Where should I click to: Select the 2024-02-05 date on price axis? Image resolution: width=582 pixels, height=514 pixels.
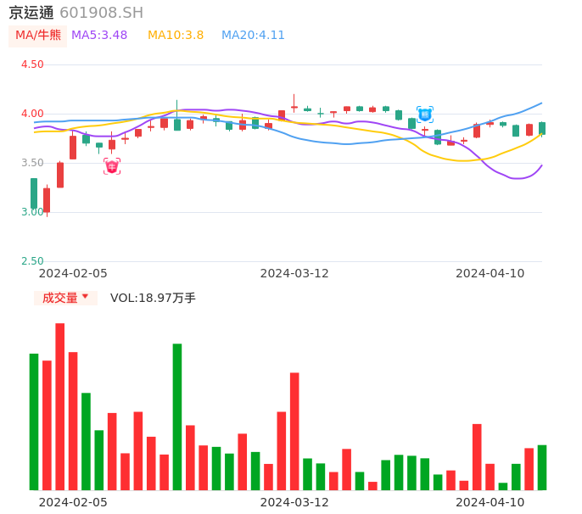click(73, 273)
